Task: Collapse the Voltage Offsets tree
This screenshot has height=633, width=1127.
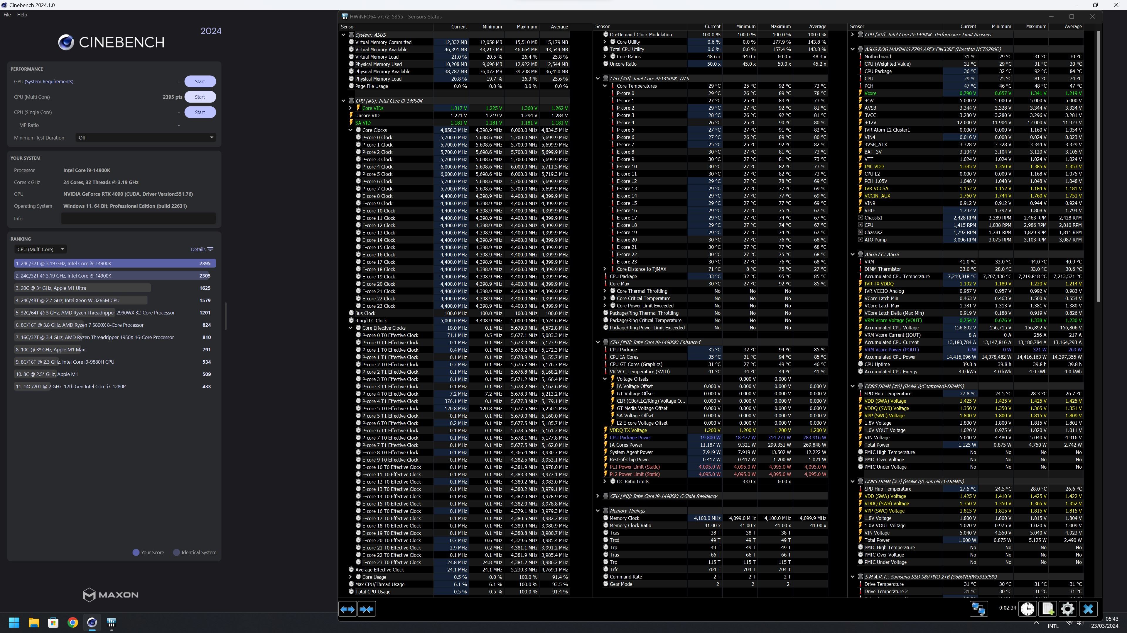Action: point(605,379)
